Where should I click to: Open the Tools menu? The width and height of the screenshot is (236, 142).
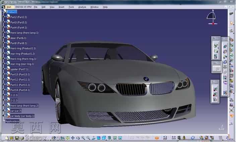71,7
